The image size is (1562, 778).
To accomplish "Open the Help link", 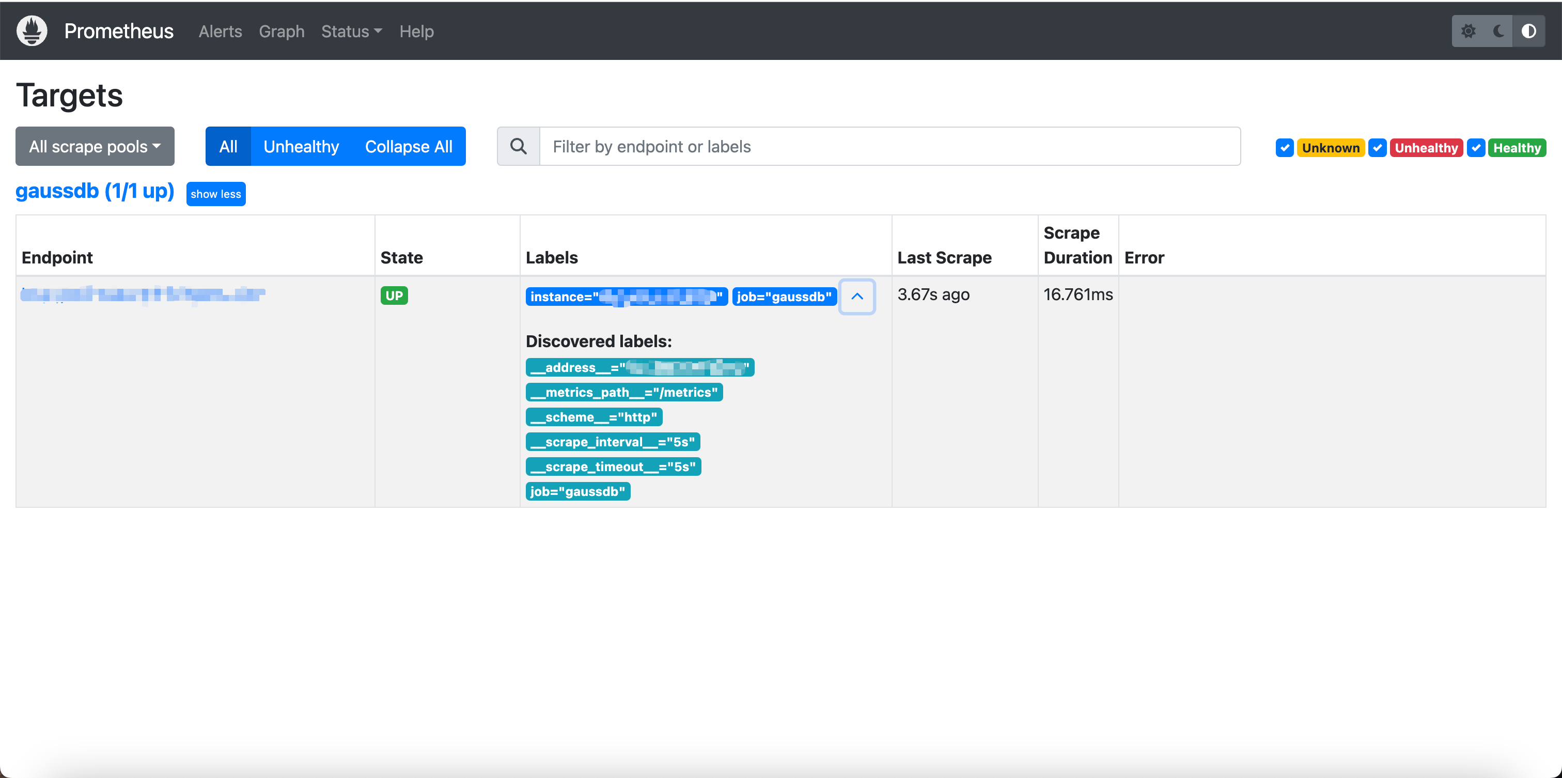I will click(x=416, y=31).
